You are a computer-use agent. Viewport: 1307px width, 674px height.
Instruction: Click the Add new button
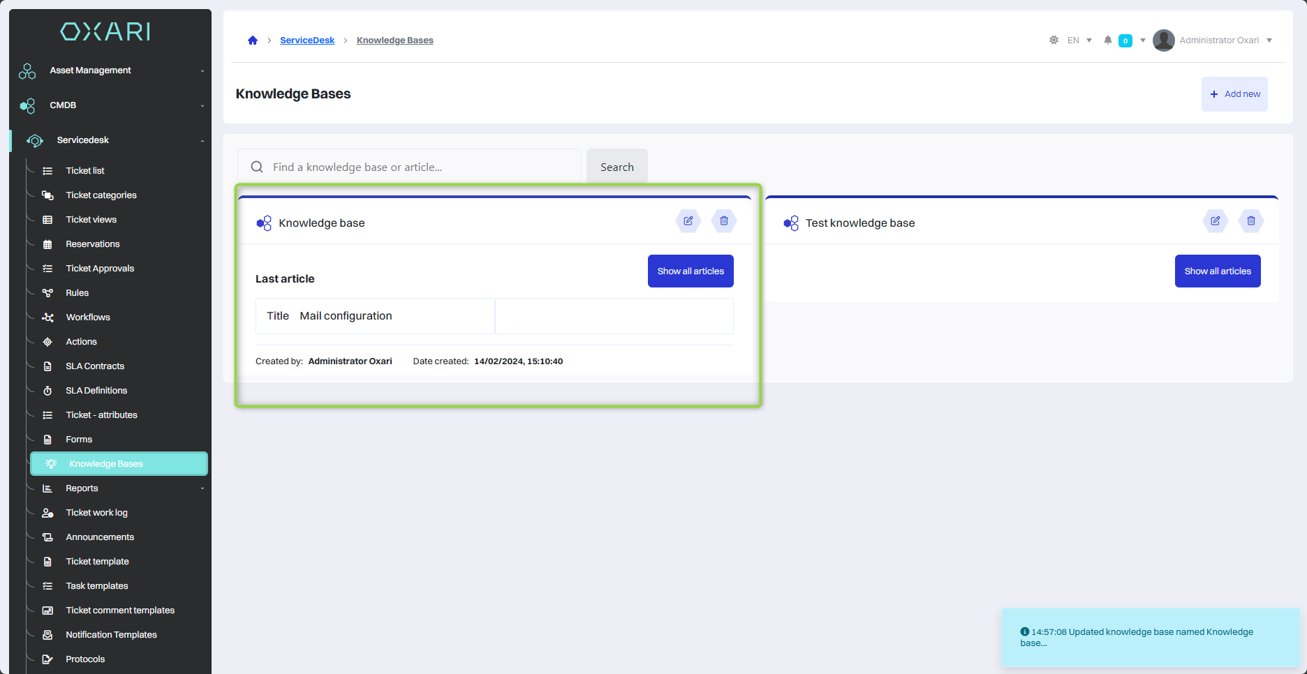(x=1234, y=94)
